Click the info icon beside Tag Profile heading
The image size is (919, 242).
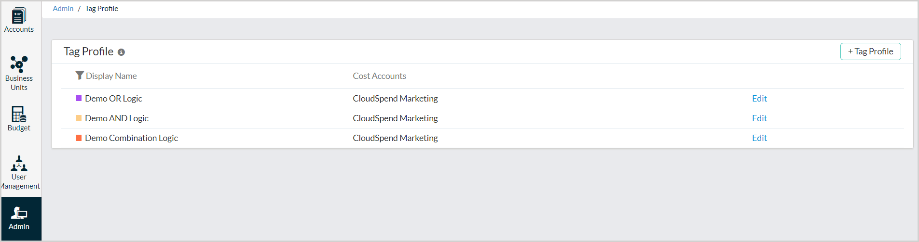(x=121, y=52)
